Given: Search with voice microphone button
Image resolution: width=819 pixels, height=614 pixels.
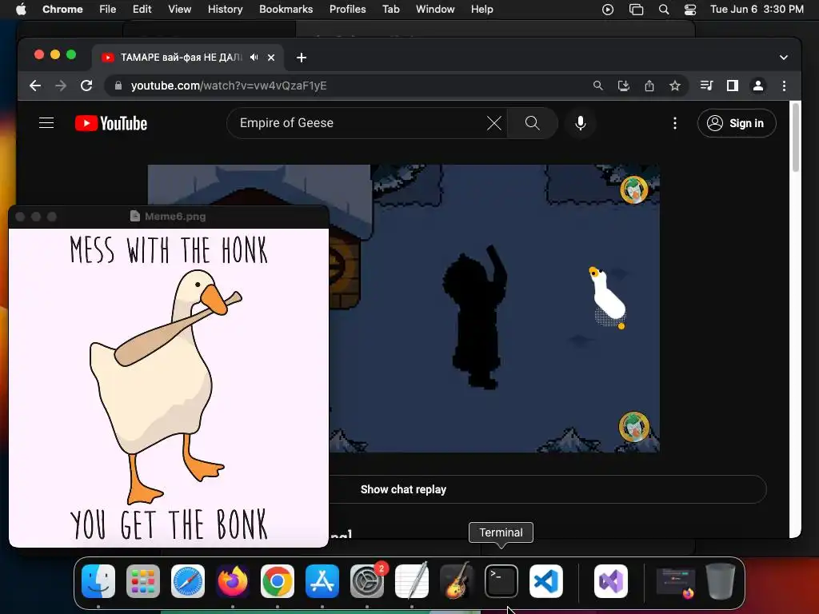Looking at the screenshot, I should pyautogui.click(x=581, y=123).
